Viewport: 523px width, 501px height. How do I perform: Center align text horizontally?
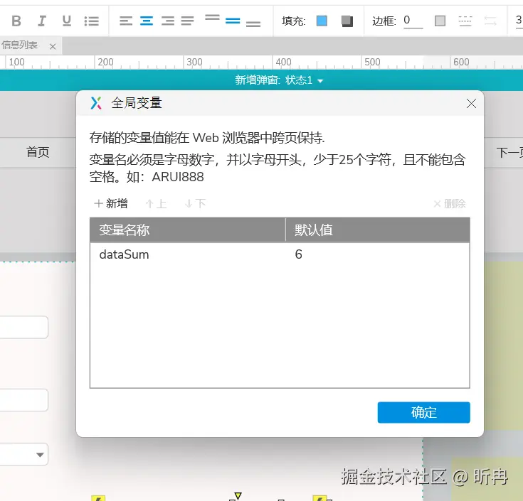tap(147, 21)
